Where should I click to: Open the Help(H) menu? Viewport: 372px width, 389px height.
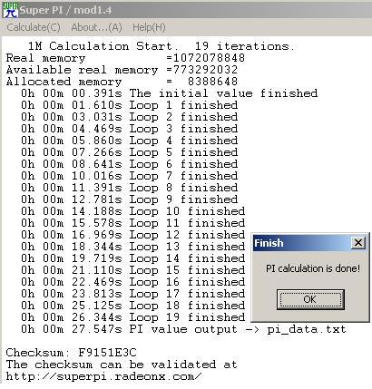point(149,27)
